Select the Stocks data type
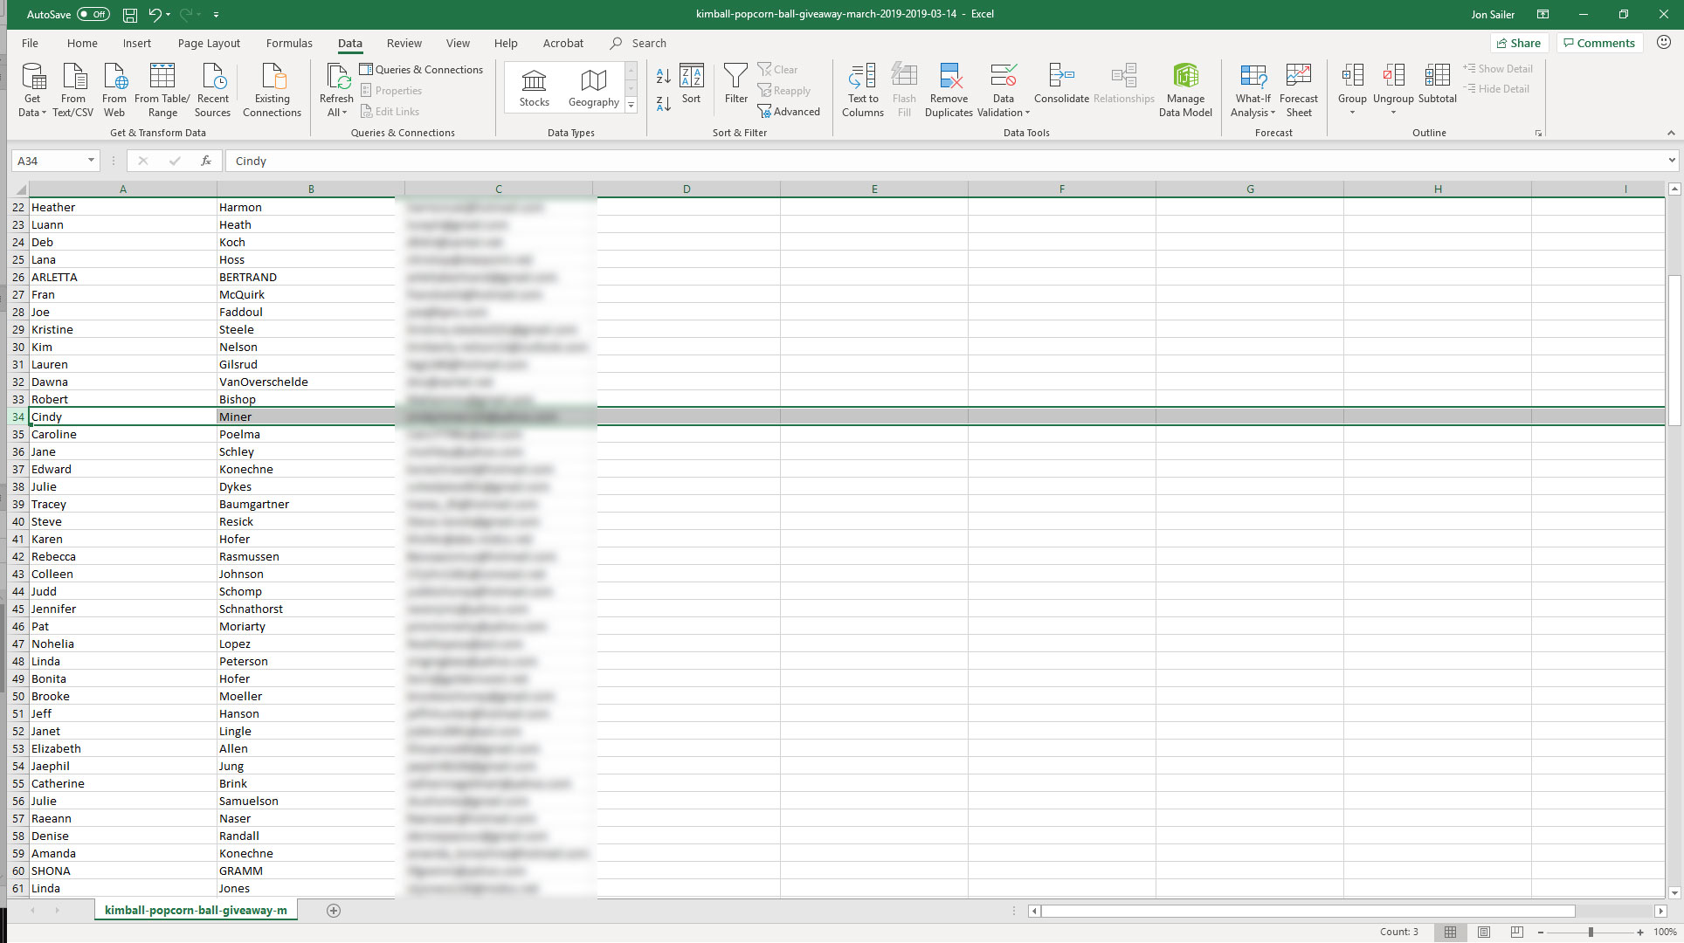This screenshot has height=943, width=1684. (534, 88)
